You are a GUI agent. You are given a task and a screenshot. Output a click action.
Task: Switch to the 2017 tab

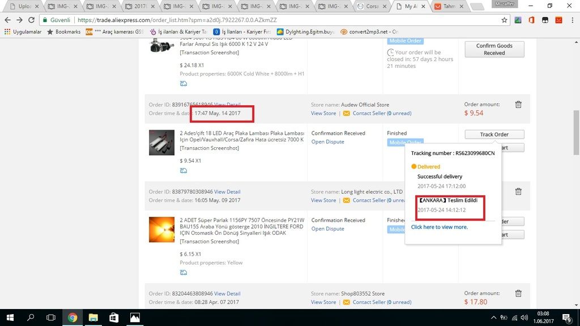point(139,6)
